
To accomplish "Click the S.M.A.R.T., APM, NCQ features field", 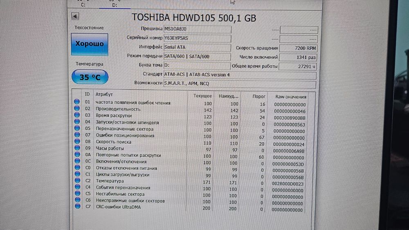I will (240, 84).
